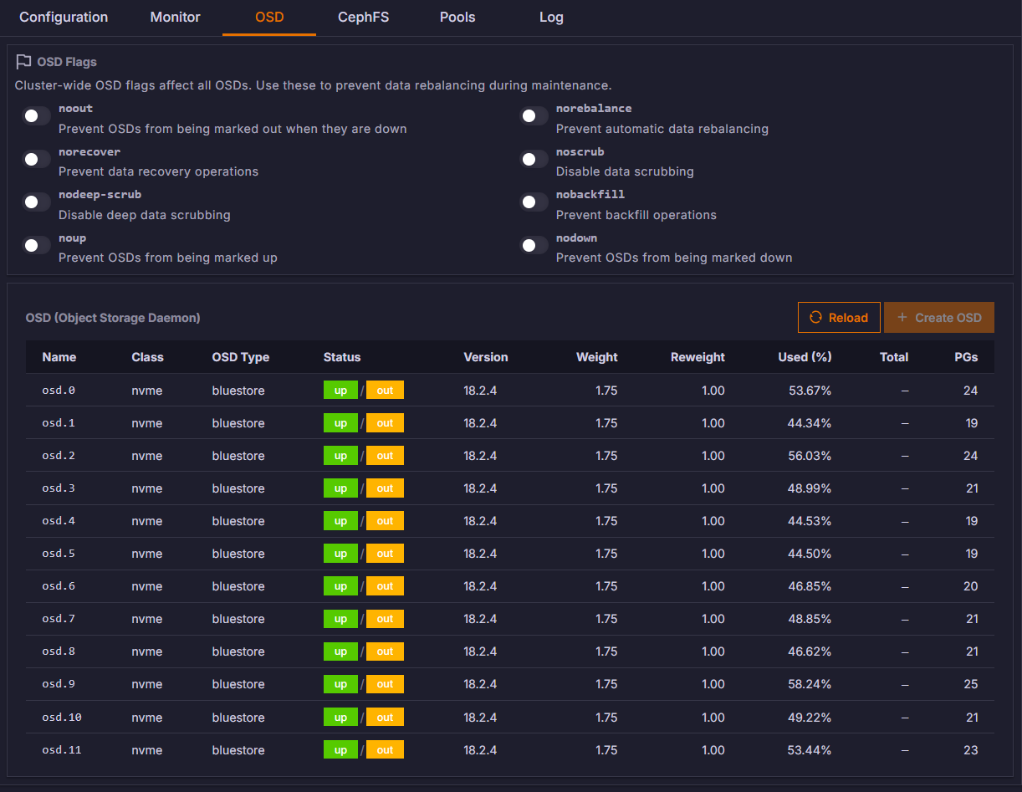Open the CephFS tab

[363, 17]
